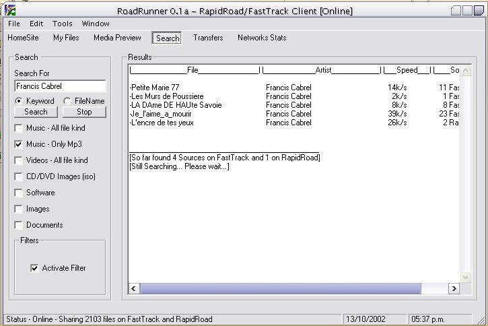The image size is (488, 326).
Task: Select the Petite Marie 77 result
Action: [155, 88]
